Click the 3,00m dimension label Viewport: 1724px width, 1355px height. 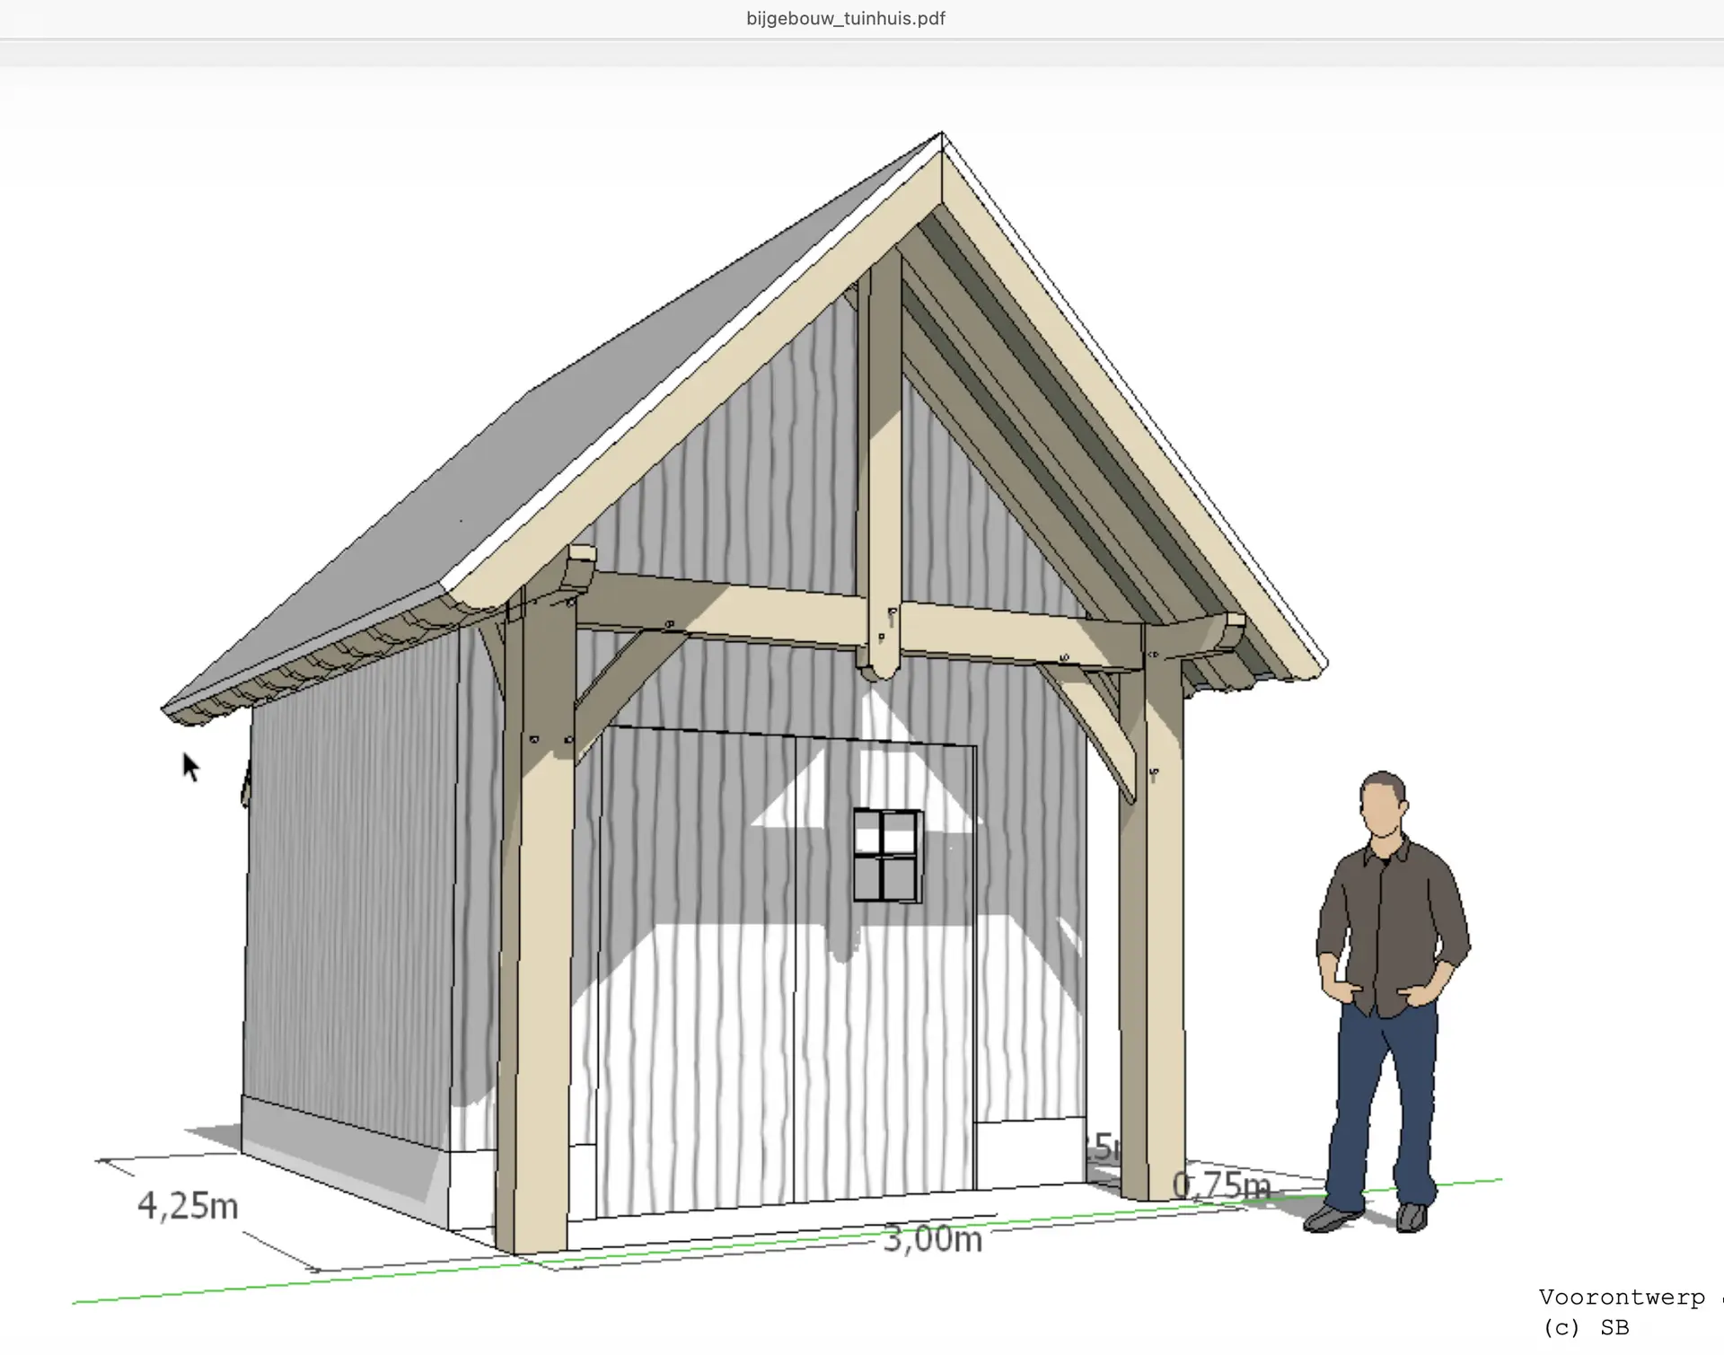[x=932, y=1239]
